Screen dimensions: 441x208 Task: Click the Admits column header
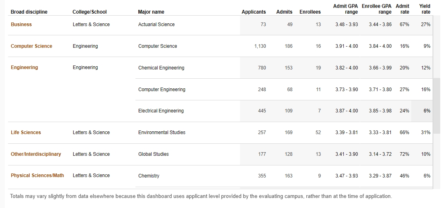(x=284, y=12)
